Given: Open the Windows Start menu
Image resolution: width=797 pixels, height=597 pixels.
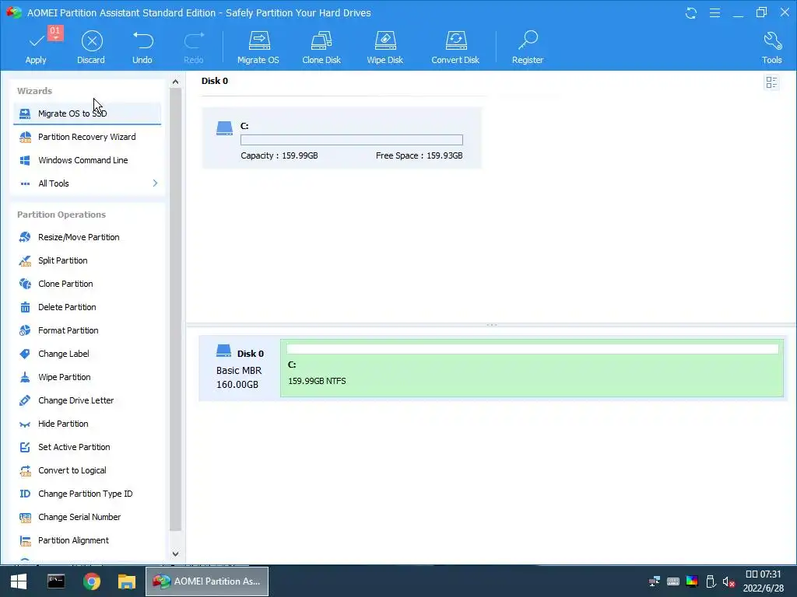Looking at the screenshot, I should (x=19, y=581).
